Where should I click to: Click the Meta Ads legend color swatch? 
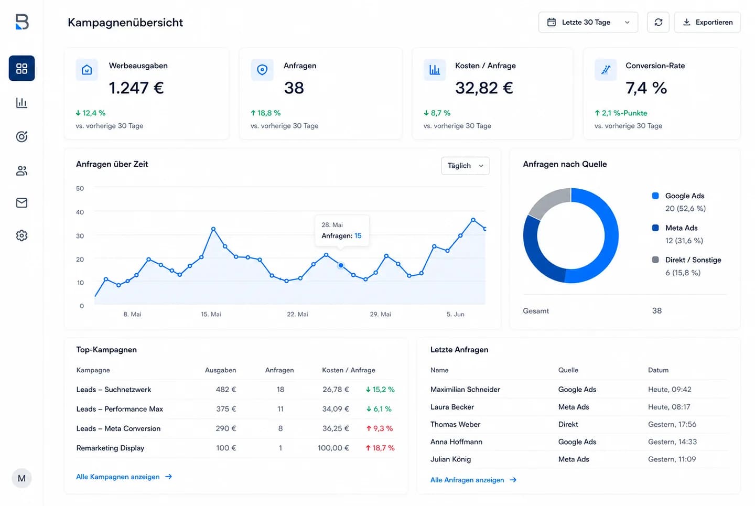pyautogui.click(x=655, y=228)
